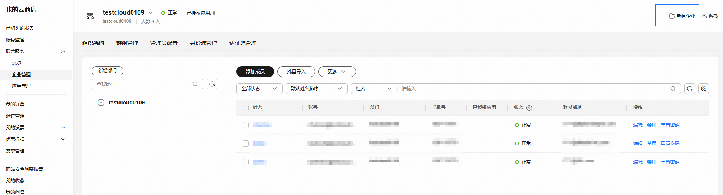Open 我的订单 in sidebar
Screen dimensions: 723x195
coord(15,104)
